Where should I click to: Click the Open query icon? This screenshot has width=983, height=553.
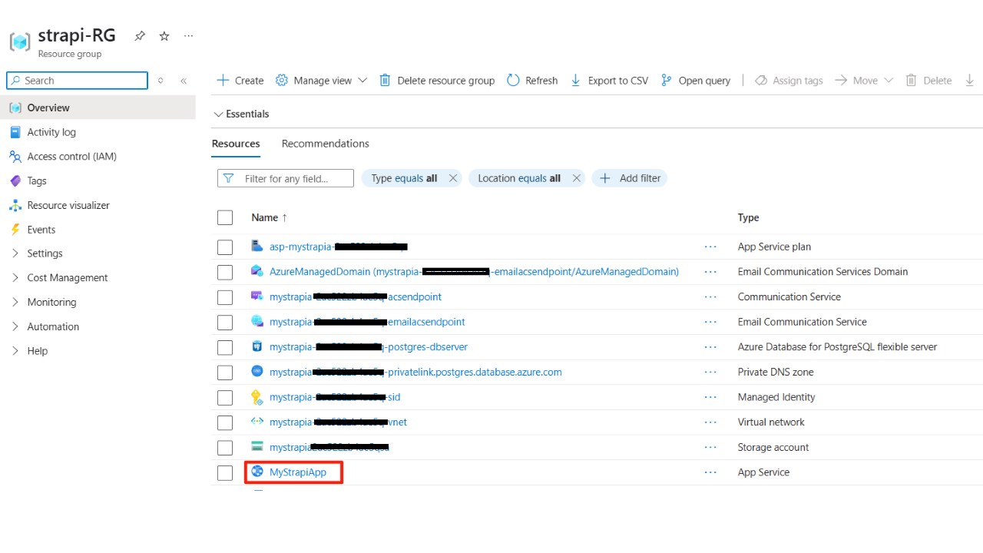pyautogui.click(x=666, y=81)
